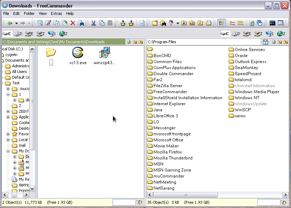Click the Move files toolbar icon
Screen dimensions: 291x208
point(65,23)
